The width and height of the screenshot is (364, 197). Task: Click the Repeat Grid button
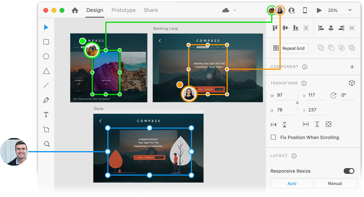pyautogui.click(x=289, y=48)
